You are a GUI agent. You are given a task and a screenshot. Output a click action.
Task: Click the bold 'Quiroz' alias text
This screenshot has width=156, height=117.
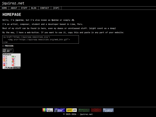[x=55, y=20]
